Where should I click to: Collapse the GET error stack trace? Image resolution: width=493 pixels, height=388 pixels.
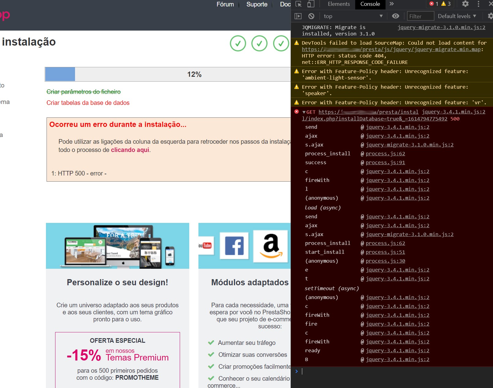tap(304, 112)
